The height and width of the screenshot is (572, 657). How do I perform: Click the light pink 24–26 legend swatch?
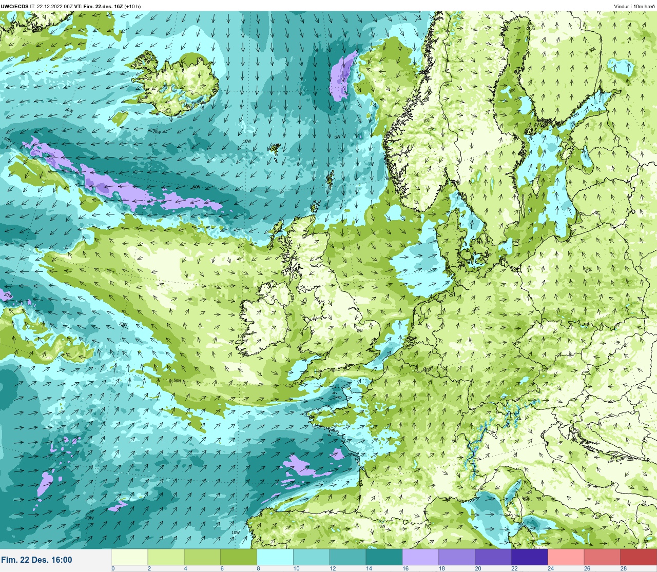tap(566, 557)
